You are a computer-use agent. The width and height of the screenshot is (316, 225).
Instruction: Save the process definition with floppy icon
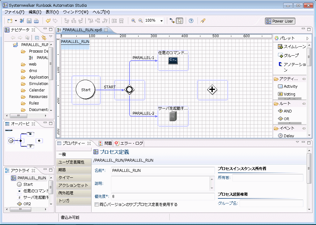pos(29,21)
